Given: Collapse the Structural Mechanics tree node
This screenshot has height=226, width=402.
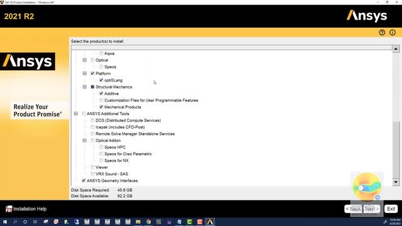Looking at the screenshot, I should coord(85,87).
